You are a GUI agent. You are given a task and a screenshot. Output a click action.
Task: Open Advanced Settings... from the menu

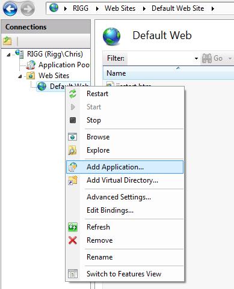[125, 197]
